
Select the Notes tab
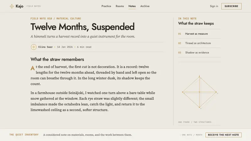coord(132,6)
